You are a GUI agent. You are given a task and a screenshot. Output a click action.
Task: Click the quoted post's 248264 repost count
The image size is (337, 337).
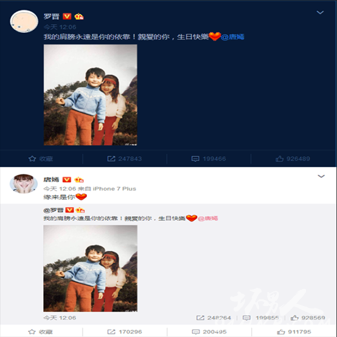pos(214,318)
